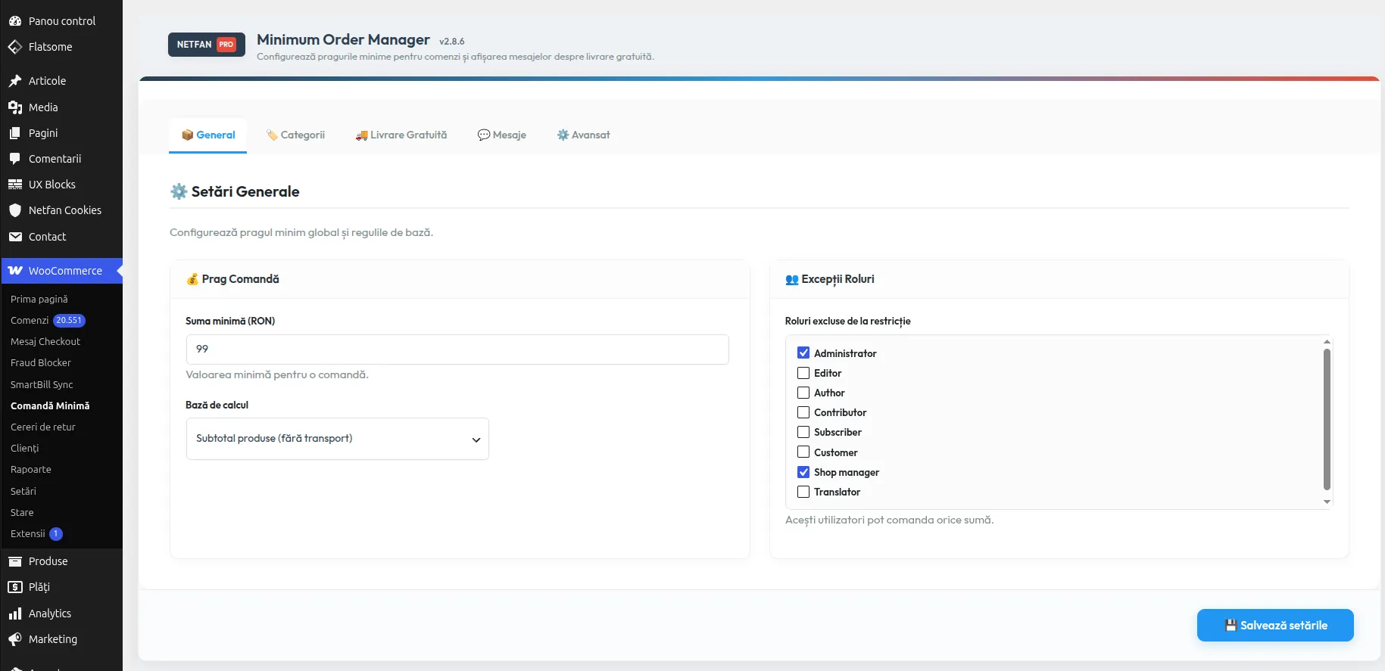Image resolution: width=1385 pixels, height=671 pixels.
Task: Click the roles list scroll-up arrow
Action: [x=1327, y=342]
